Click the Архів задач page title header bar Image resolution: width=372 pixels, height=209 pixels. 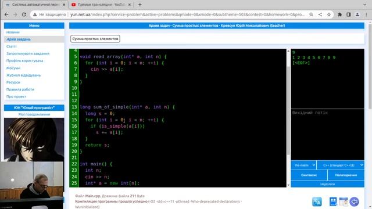217,26
